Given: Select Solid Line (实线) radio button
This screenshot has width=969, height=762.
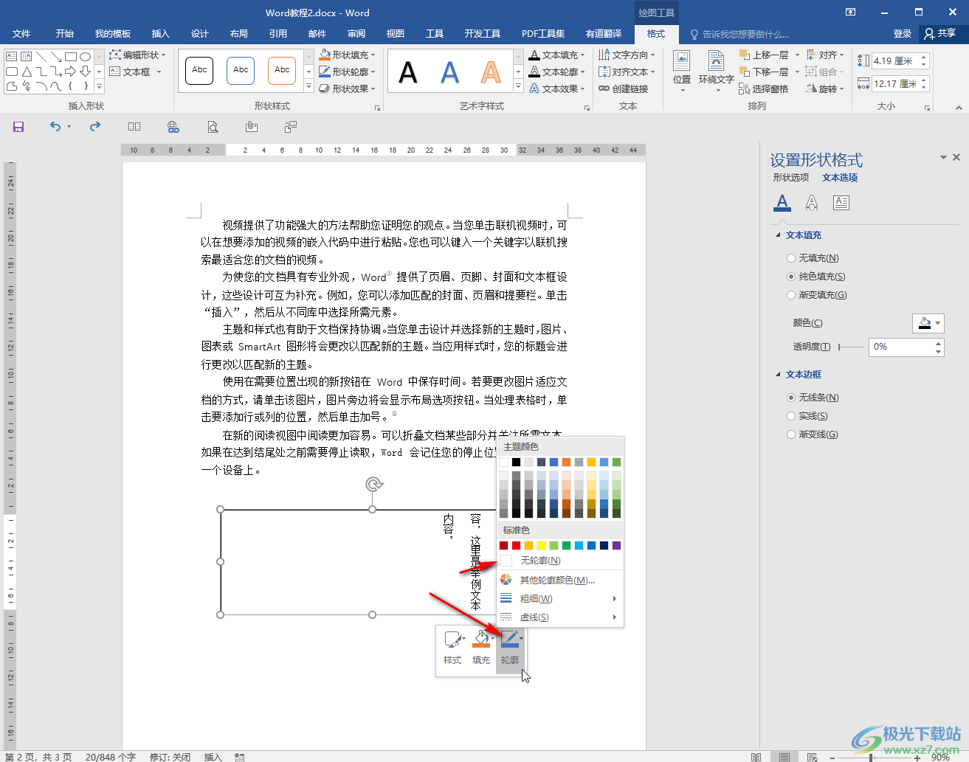Looking at the screenshot, I should click(x=791, y=416).
